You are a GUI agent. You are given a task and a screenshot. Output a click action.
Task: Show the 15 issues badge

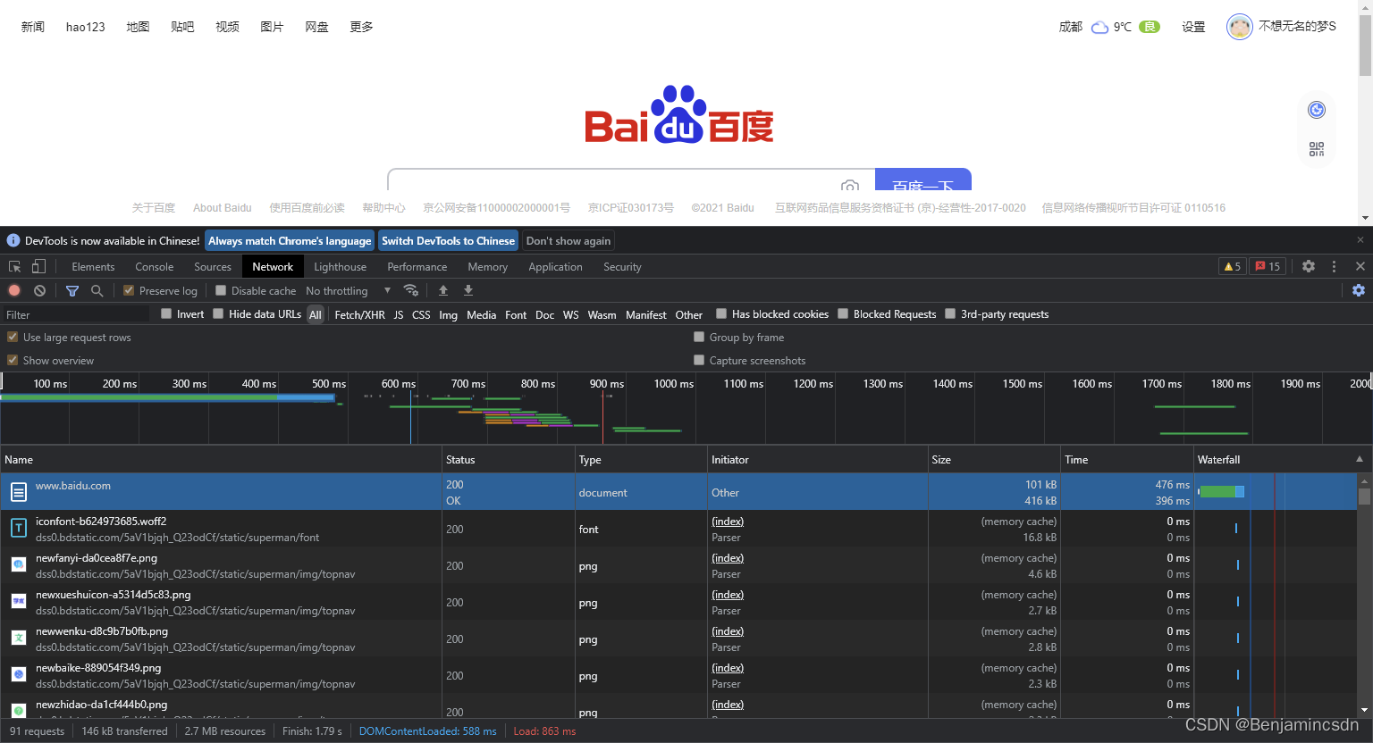click(1268, 266)
